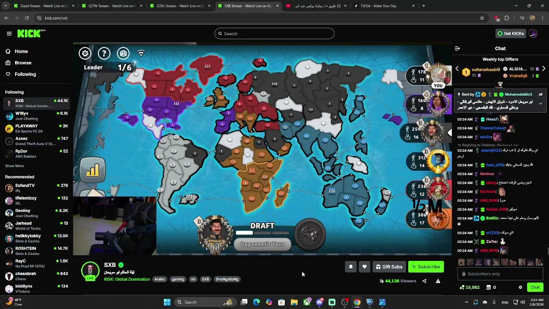
Task: Open chat settings gear icon
Action: [x=520, y=287]
